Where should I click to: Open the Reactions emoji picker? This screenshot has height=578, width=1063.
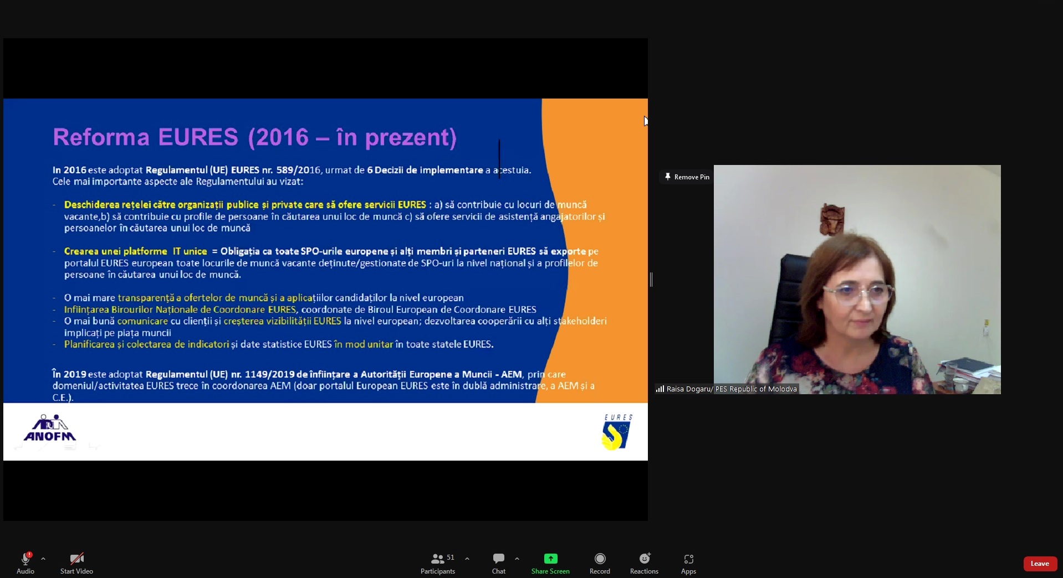pyautogui.click(x=644, y=563)
